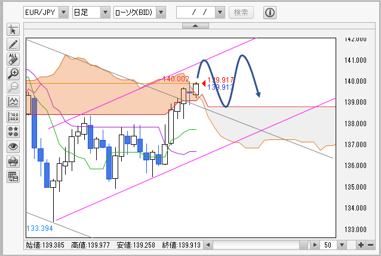381x256 pixels.
Task: Open the technical indicator chart settings
Action: [13, 102]
